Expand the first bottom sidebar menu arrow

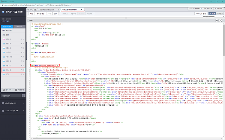coord(24,103)
